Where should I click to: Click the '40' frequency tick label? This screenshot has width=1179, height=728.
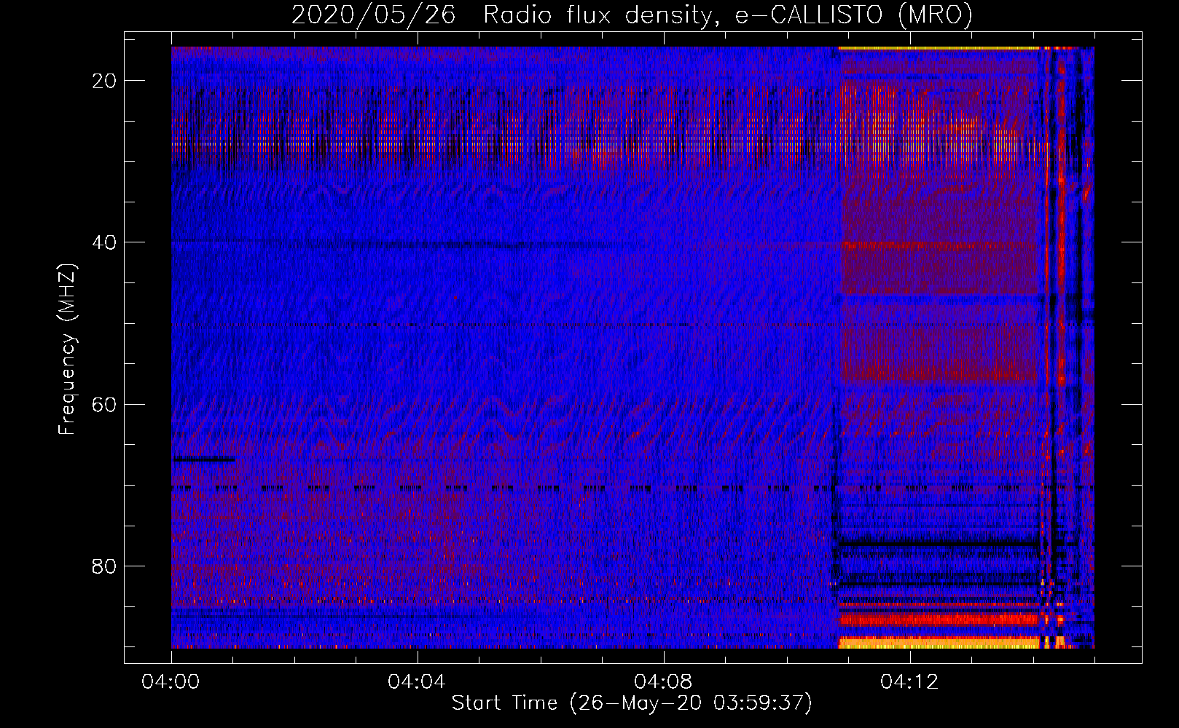pyautogui.click(x=104, y=242)
